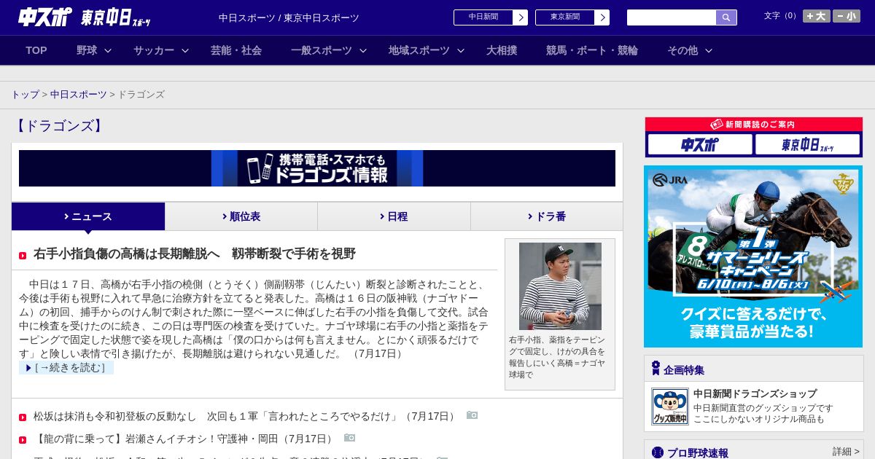Click トップ breadcrumb link
This screenshot has height=459, width=875.
click(x=26, y=95)
